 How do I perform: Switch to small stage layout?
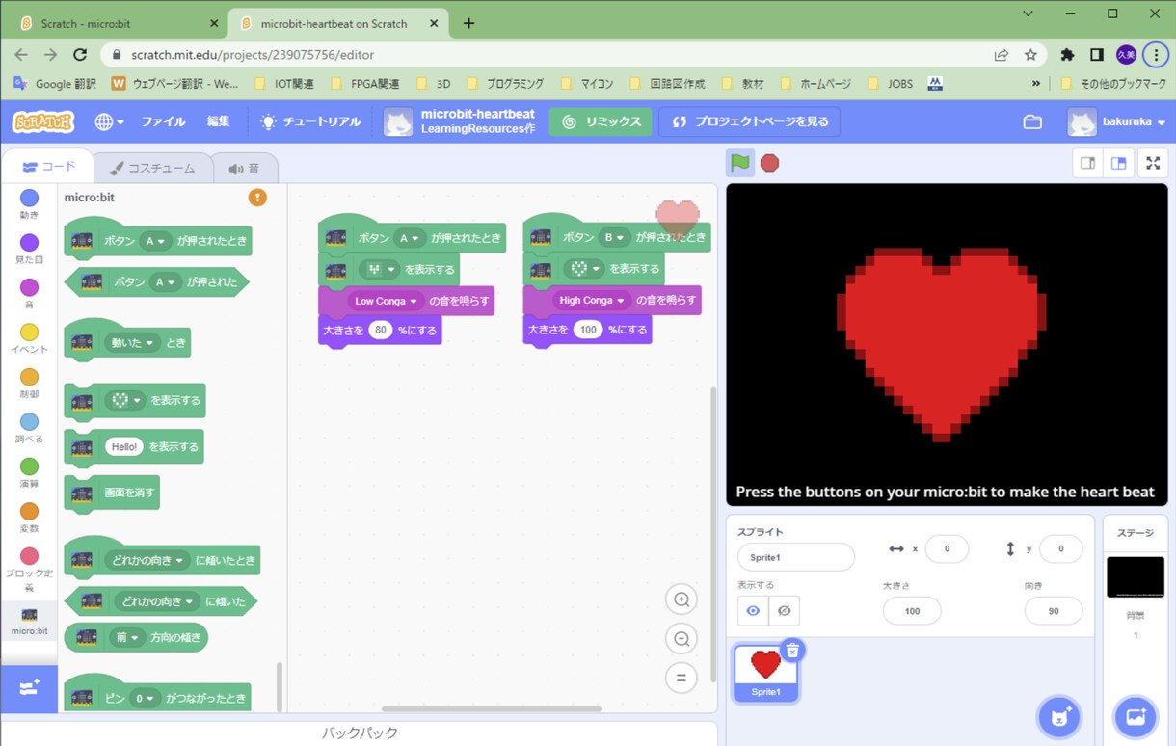coord(1087,163)
